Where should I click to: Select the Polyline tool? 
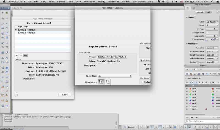pyautogui.click(x=3, y=28)
